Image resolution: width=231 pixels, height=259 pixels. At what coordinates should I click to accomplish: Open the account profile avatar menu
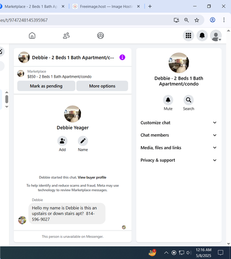[216, 36]
